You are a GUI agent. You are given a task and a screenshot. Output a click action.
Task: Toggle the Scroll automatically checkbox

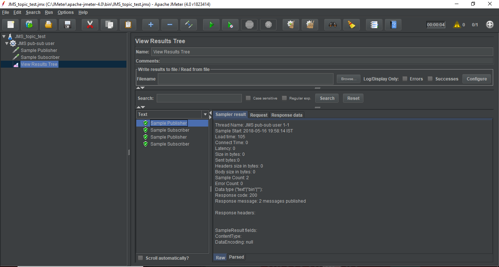point(141,258)
